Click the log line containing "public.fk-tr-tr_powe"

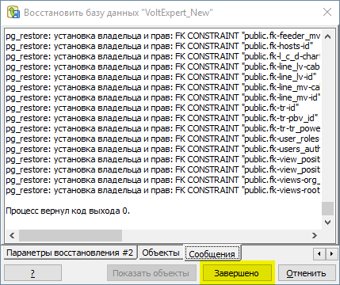(x=162, y=128)
